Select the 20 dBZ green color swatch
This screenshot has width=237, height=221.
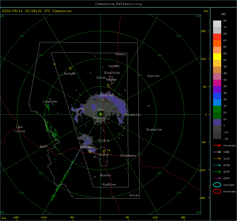pyautogui.click(x=217, y=109)
